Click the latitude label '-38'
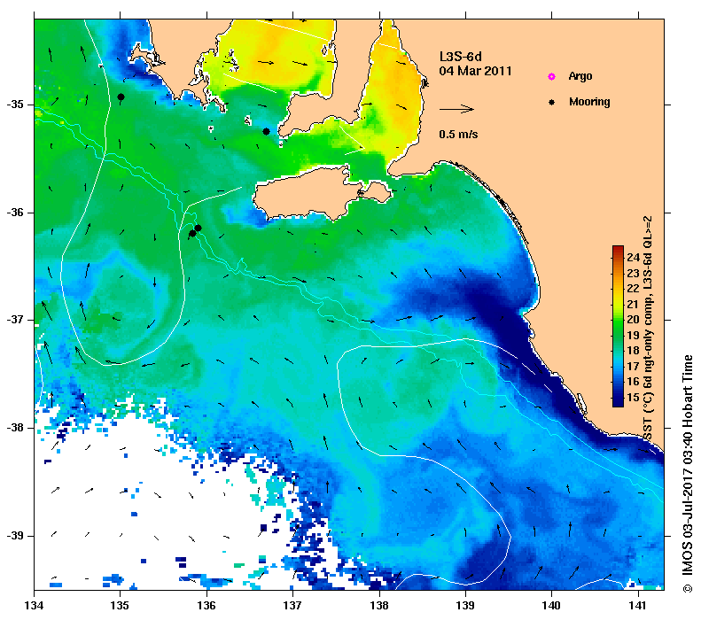Image resolution: width=701 pixels, height=620 pixels. [x=15, y=428]
